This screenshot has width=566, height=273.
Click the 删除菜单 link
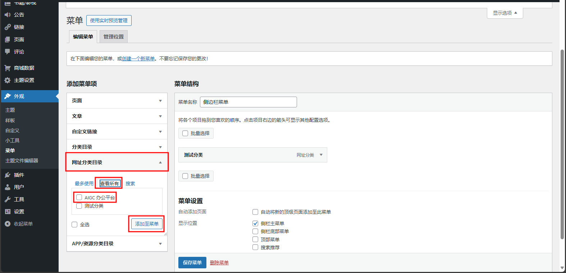(x=219, y=263)
